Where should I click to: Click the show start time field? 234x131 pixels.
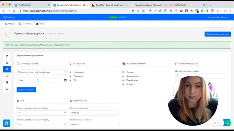pyautogui.click(x=94, y=113)
